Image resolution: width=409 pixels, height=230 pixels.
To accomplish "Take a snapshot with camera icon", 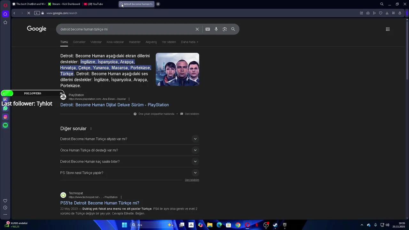I will (x=368, y=13).
